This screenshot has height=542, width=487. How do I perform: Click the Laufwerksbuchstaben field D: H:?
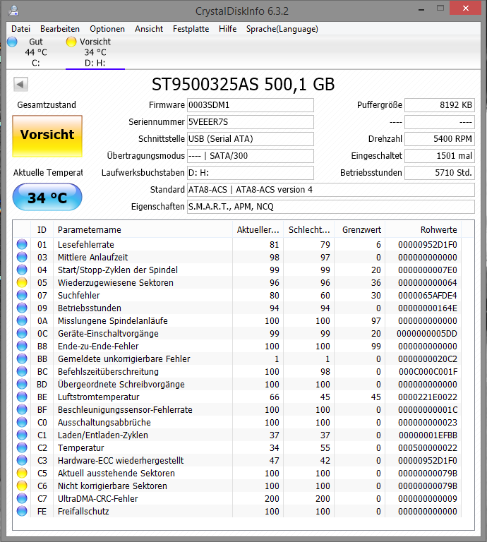pyautogui.click(x=251, y=173)
